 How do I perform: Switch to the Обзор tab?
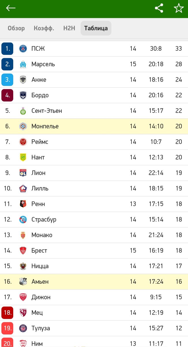pos(16,28)
